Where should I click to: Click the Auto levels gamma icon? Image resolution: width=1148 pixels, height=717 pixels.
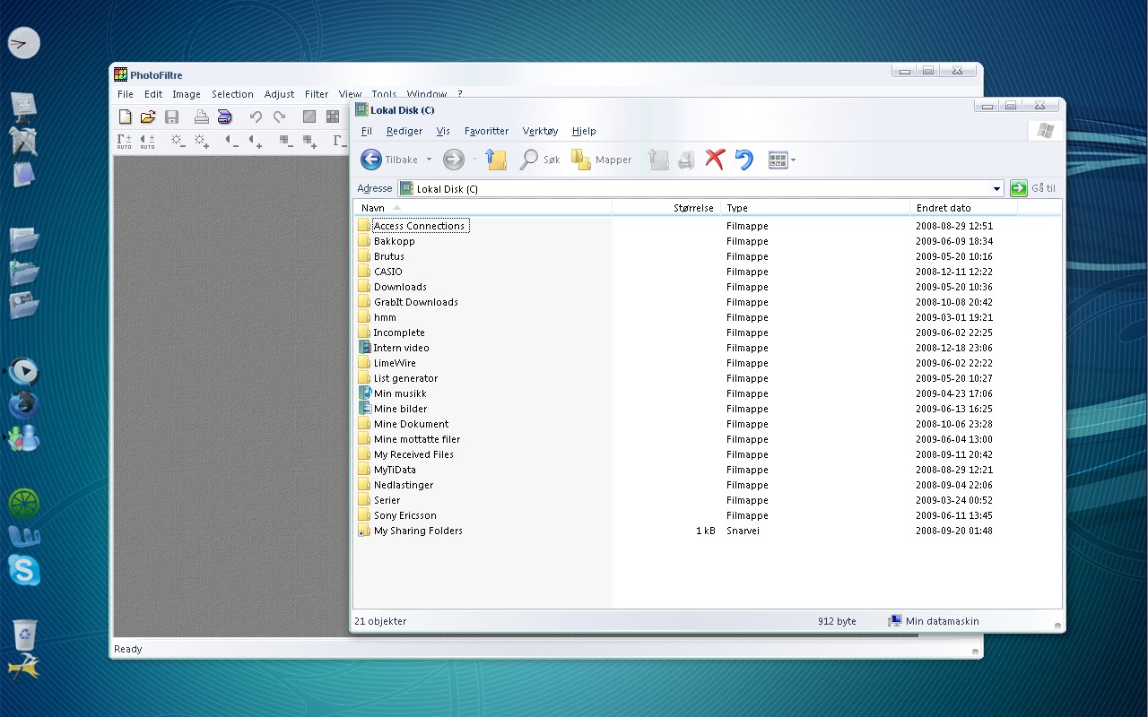(x=124, y=142)
